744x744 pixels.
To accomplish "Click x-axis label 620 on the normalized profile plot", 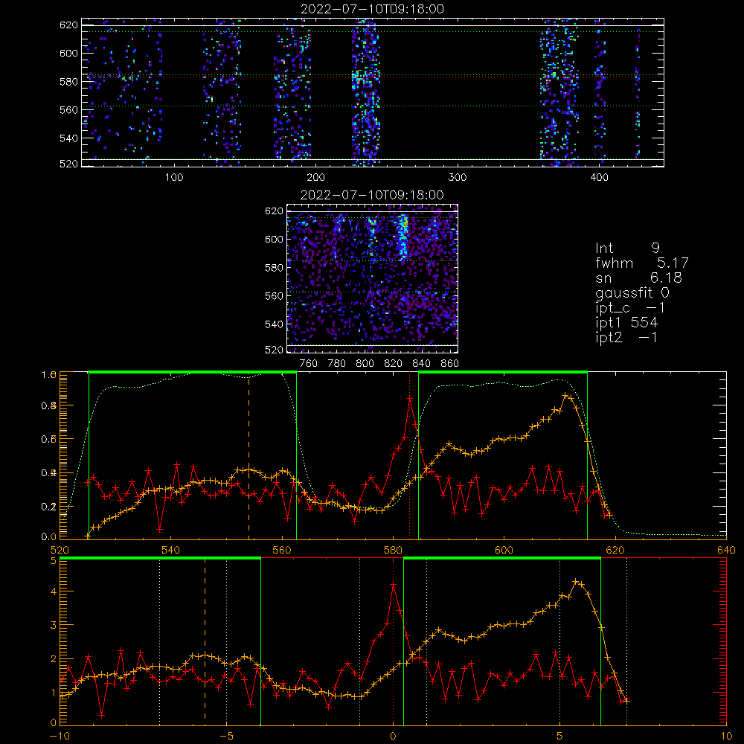I will (615, 550).
